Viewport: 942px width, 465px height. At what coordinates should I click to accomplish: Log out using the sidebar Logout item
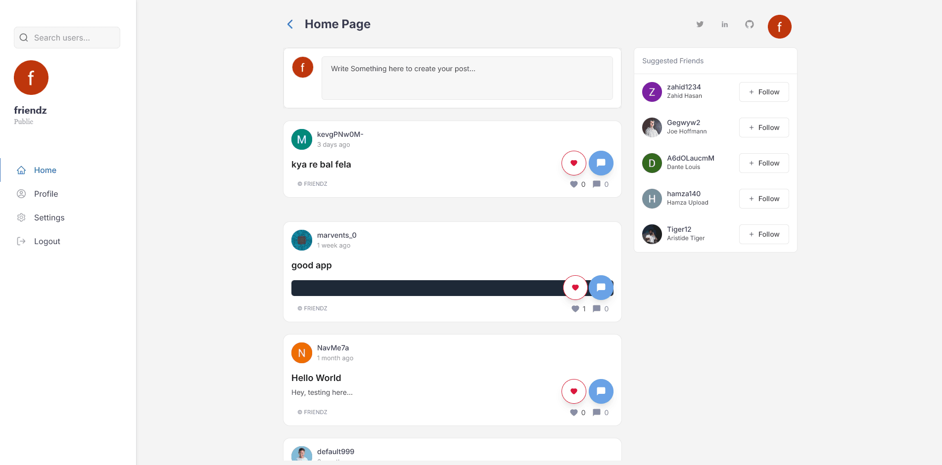pyautogui.click(x=47, y=241)
